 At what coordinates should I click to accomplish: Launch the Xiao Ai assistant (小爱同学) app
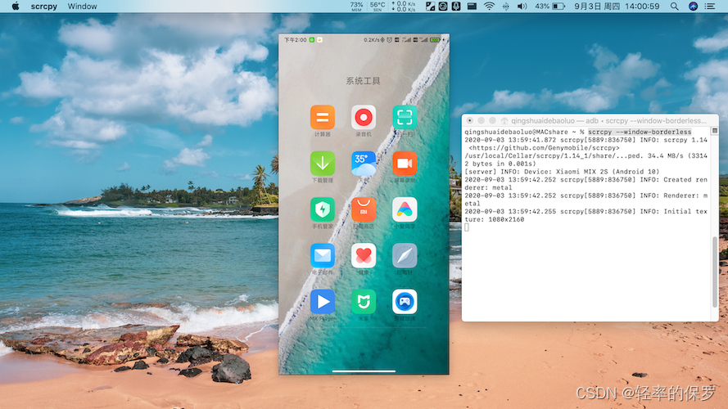click(405, 209)
